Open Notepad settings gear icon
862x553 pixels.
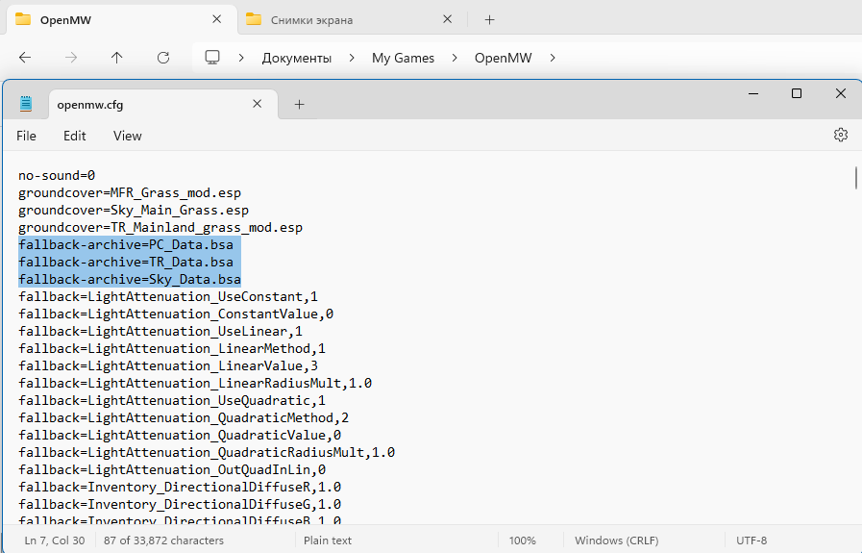tap(840, 136)
